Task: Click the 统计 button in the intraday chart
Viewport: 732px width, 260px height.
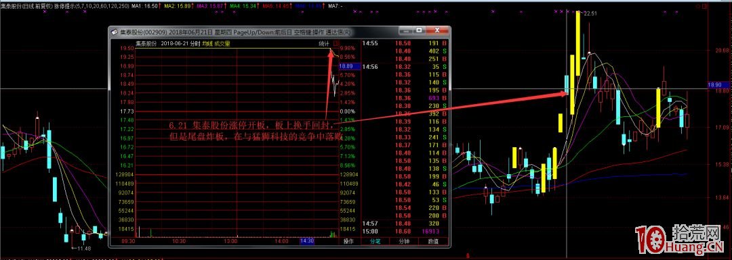Action: tap(323, 43)
